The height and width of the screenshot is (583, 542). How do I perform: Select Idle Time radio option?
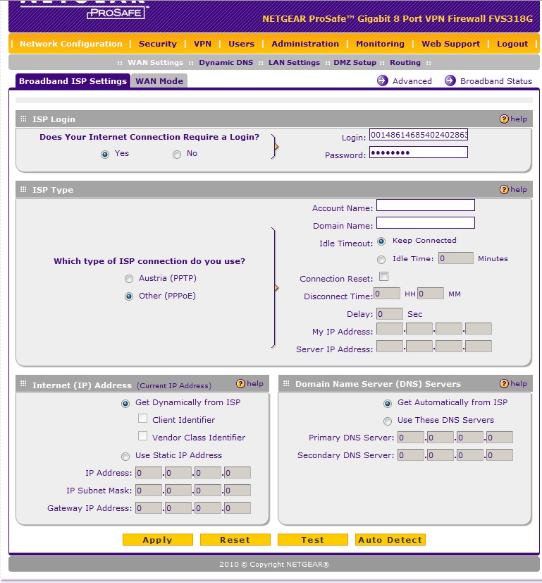tap(381, 260)
